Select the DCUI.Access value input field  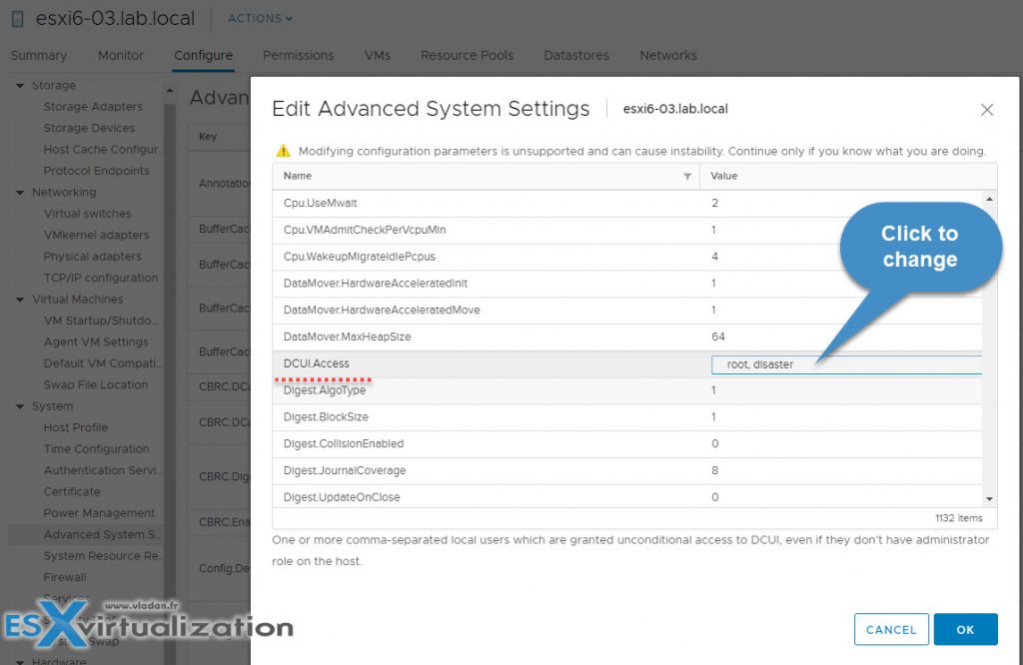point(844,363)
